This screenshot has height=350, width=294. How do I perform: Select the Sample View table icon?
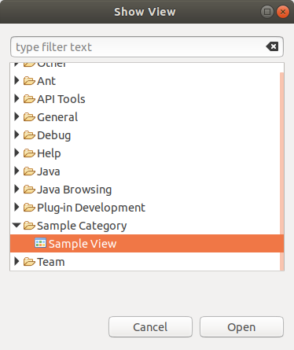(40, 243)
